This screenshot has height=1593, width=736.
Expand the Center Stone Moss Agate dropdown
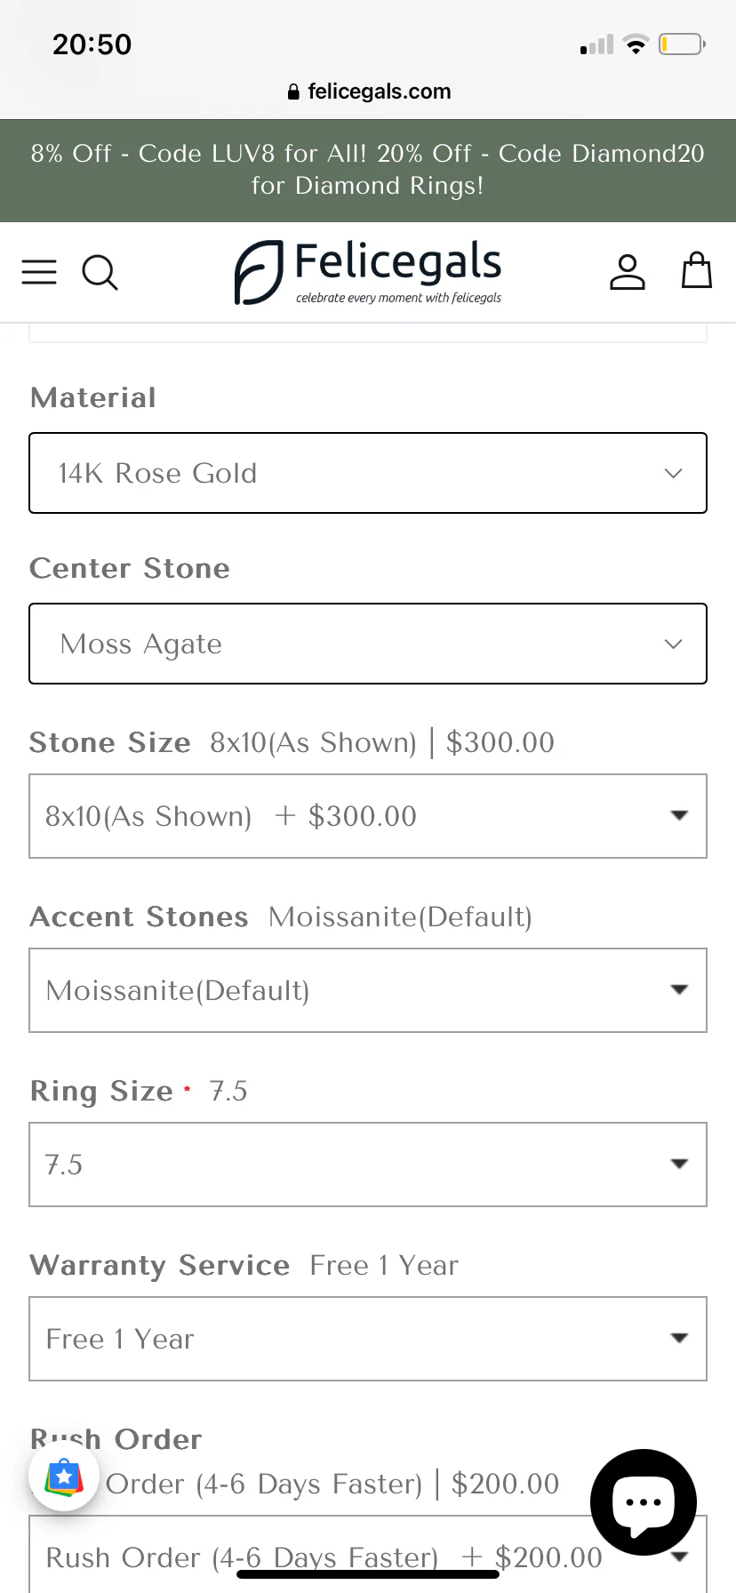(x=368, y=644)
